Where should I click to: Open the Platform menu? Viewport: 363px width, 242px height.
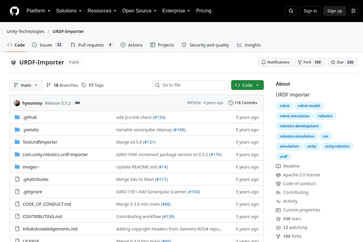38,11
